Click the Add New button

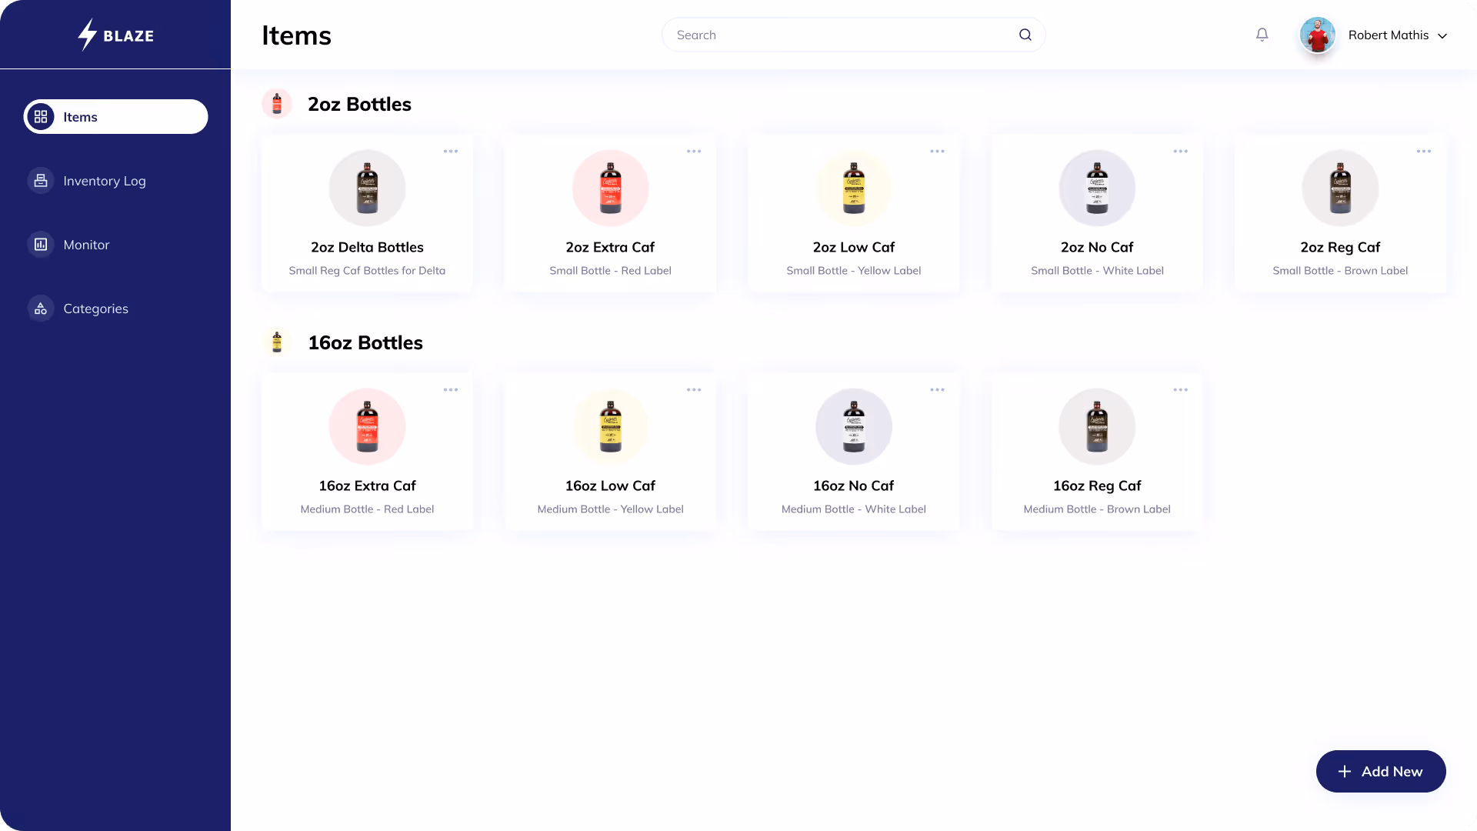[x=1380, y=771]
